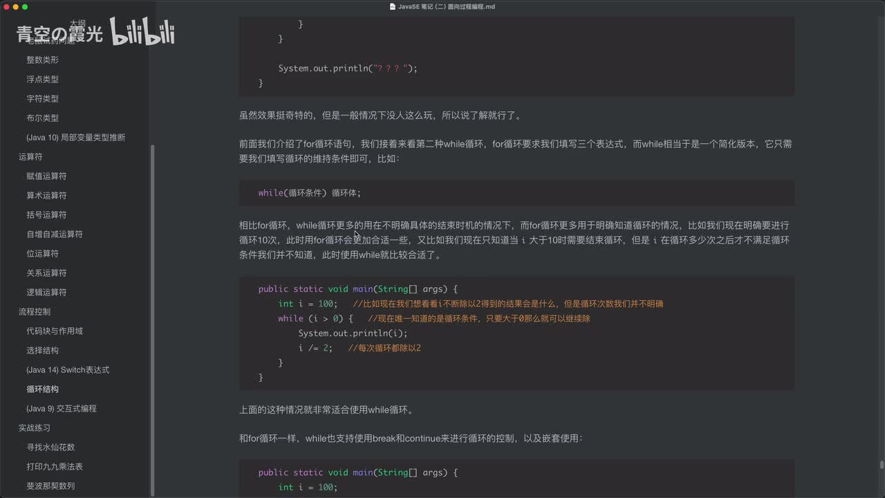
Task: Click paragraph starting '前面我们介绍了for循环语句'
Action: click(x=516, y=151)
